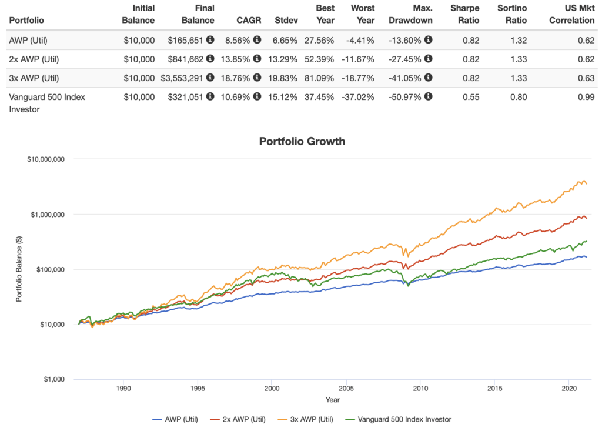Click info icon next to $321,051 balance

(210, 96)
